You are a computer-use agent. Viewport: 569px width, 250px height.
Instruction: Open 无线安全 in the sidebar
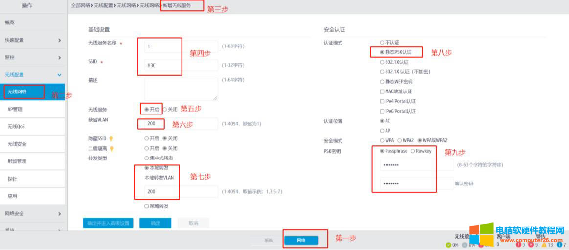point(32,144)
